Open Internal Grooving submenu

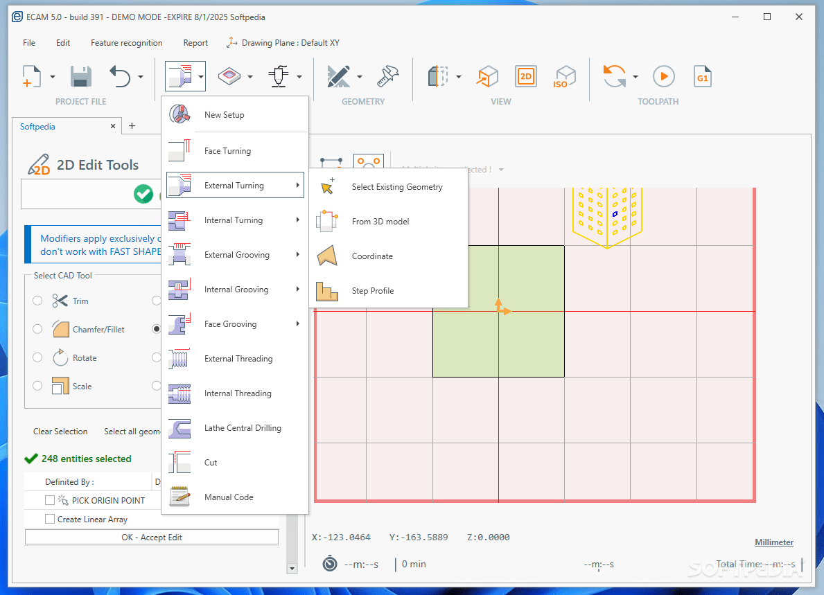pos(235,290)
